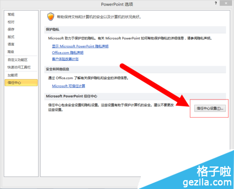Click the trust center shield icon

click(x=51, y=16)
